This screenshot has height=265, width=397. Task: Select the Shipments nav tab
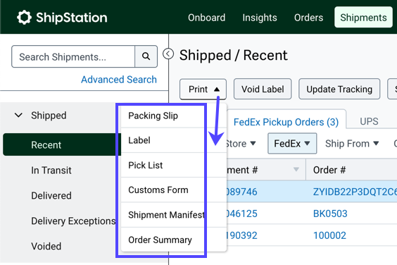pos(363,18)
